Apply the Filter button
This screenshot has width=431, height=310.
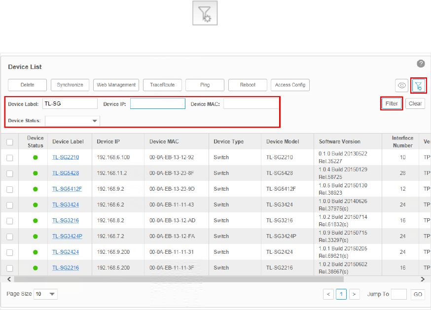pos(392,103)
